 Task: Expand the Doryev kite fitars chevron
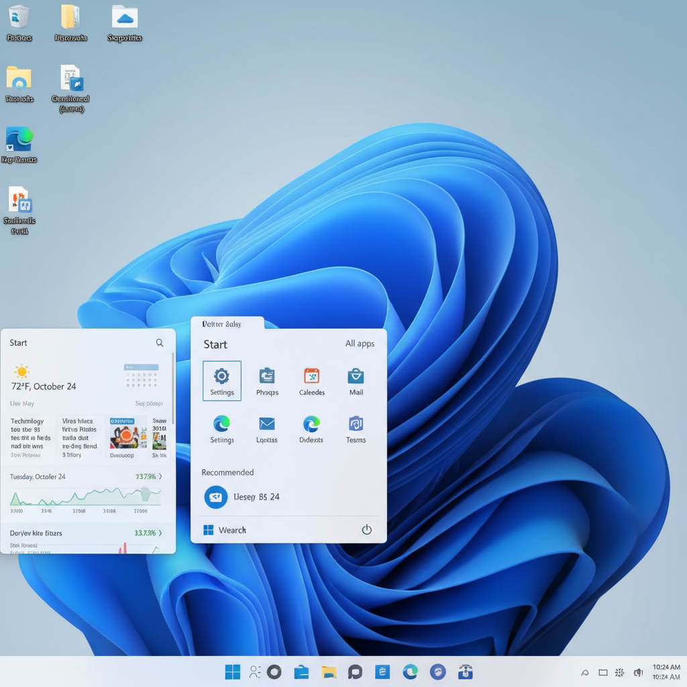[x=160, y=533]
